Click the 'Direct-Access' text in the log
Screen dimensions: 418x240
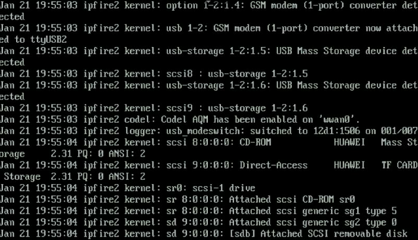point(273,165)
